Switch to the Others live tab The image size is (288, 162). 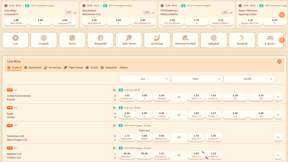click(124, 68)
